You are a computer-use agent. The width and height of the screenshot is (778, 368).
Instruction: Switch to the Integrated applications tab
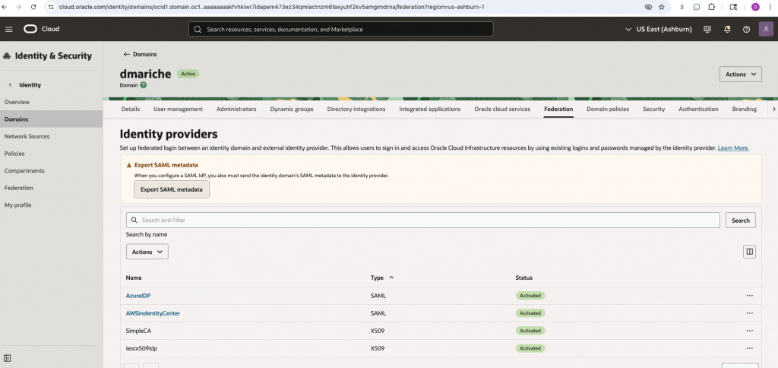tap(429, 109)
